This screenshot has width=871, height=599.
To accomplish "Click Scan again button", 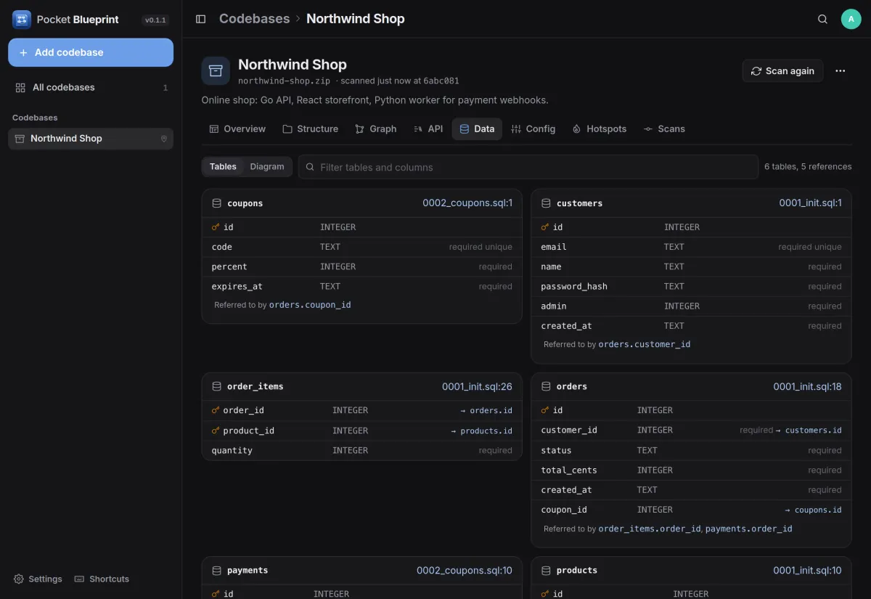I will pyautogui.click(x=782, y=70).
